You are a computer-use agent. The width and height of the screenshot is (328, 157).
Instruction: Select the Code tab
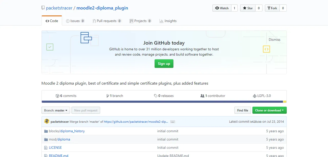[52, 21]
